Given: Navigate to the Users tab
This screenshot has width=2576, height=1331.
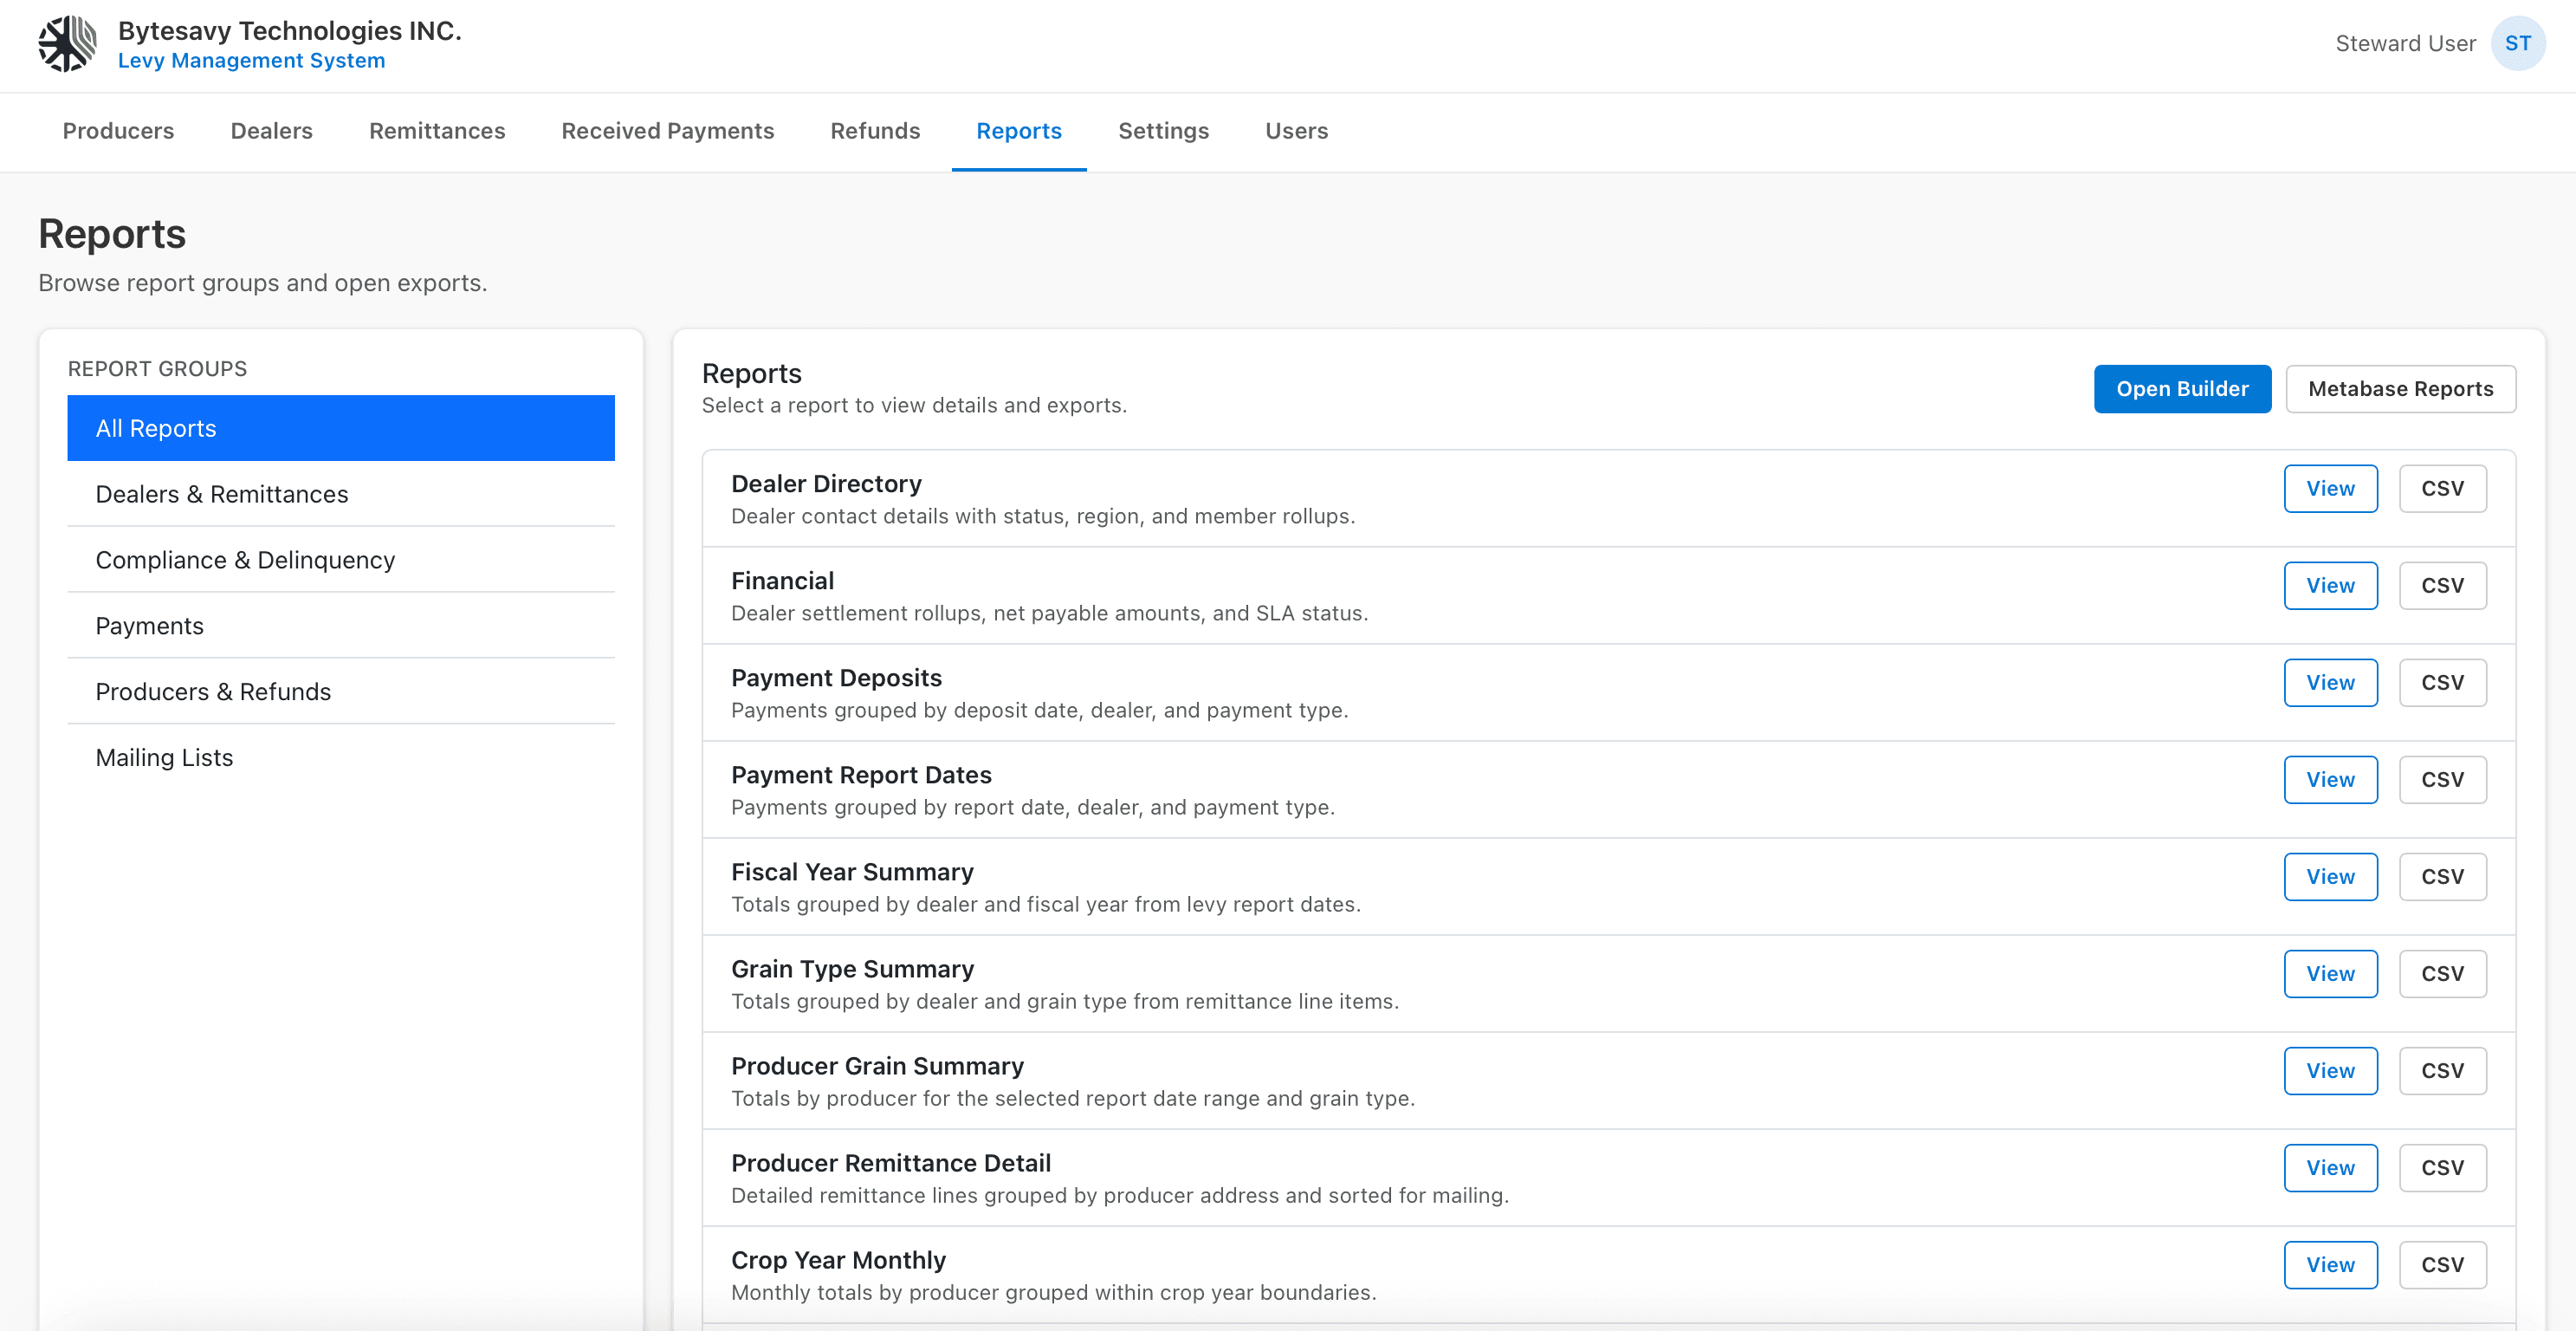Looking at the screenshot, I should click(x=1296, y=131).
